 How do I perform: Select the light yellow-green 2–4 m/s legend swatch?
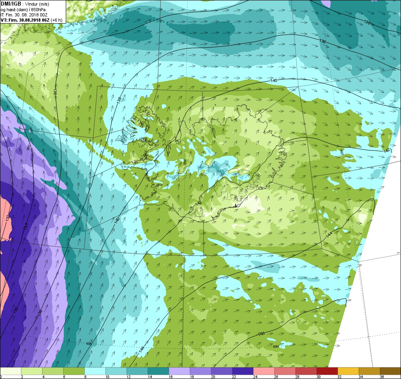tap(32, 371)
